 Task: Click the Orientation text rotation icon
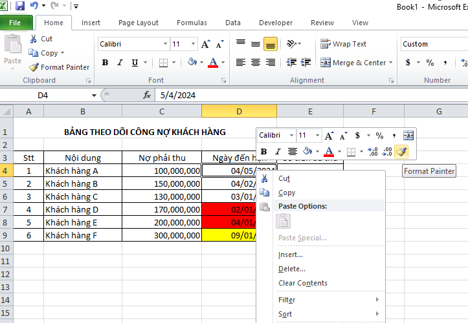point(291,44)
